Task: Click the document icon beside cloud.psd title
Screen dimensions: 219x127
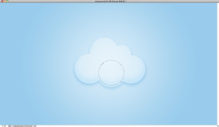Action: 94,1
